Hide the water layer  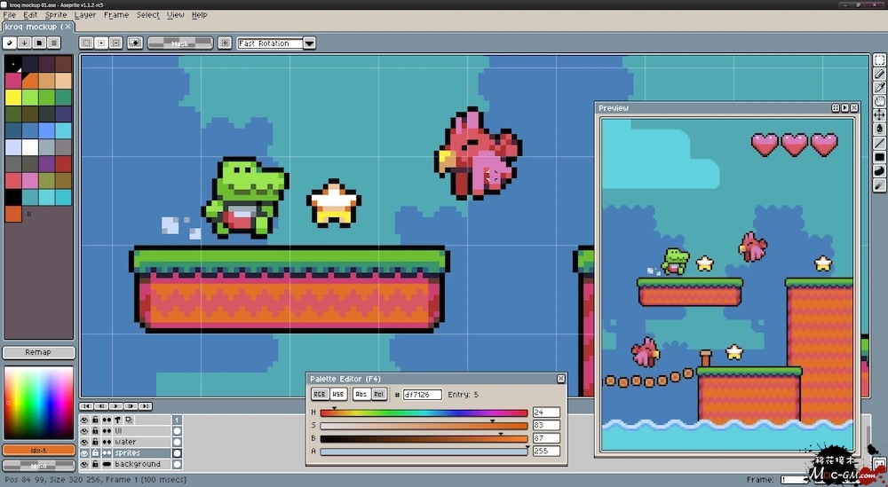84,442
